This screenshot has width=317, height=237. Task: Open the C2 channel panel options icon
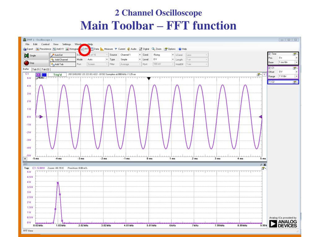click(x=295, y=82)
